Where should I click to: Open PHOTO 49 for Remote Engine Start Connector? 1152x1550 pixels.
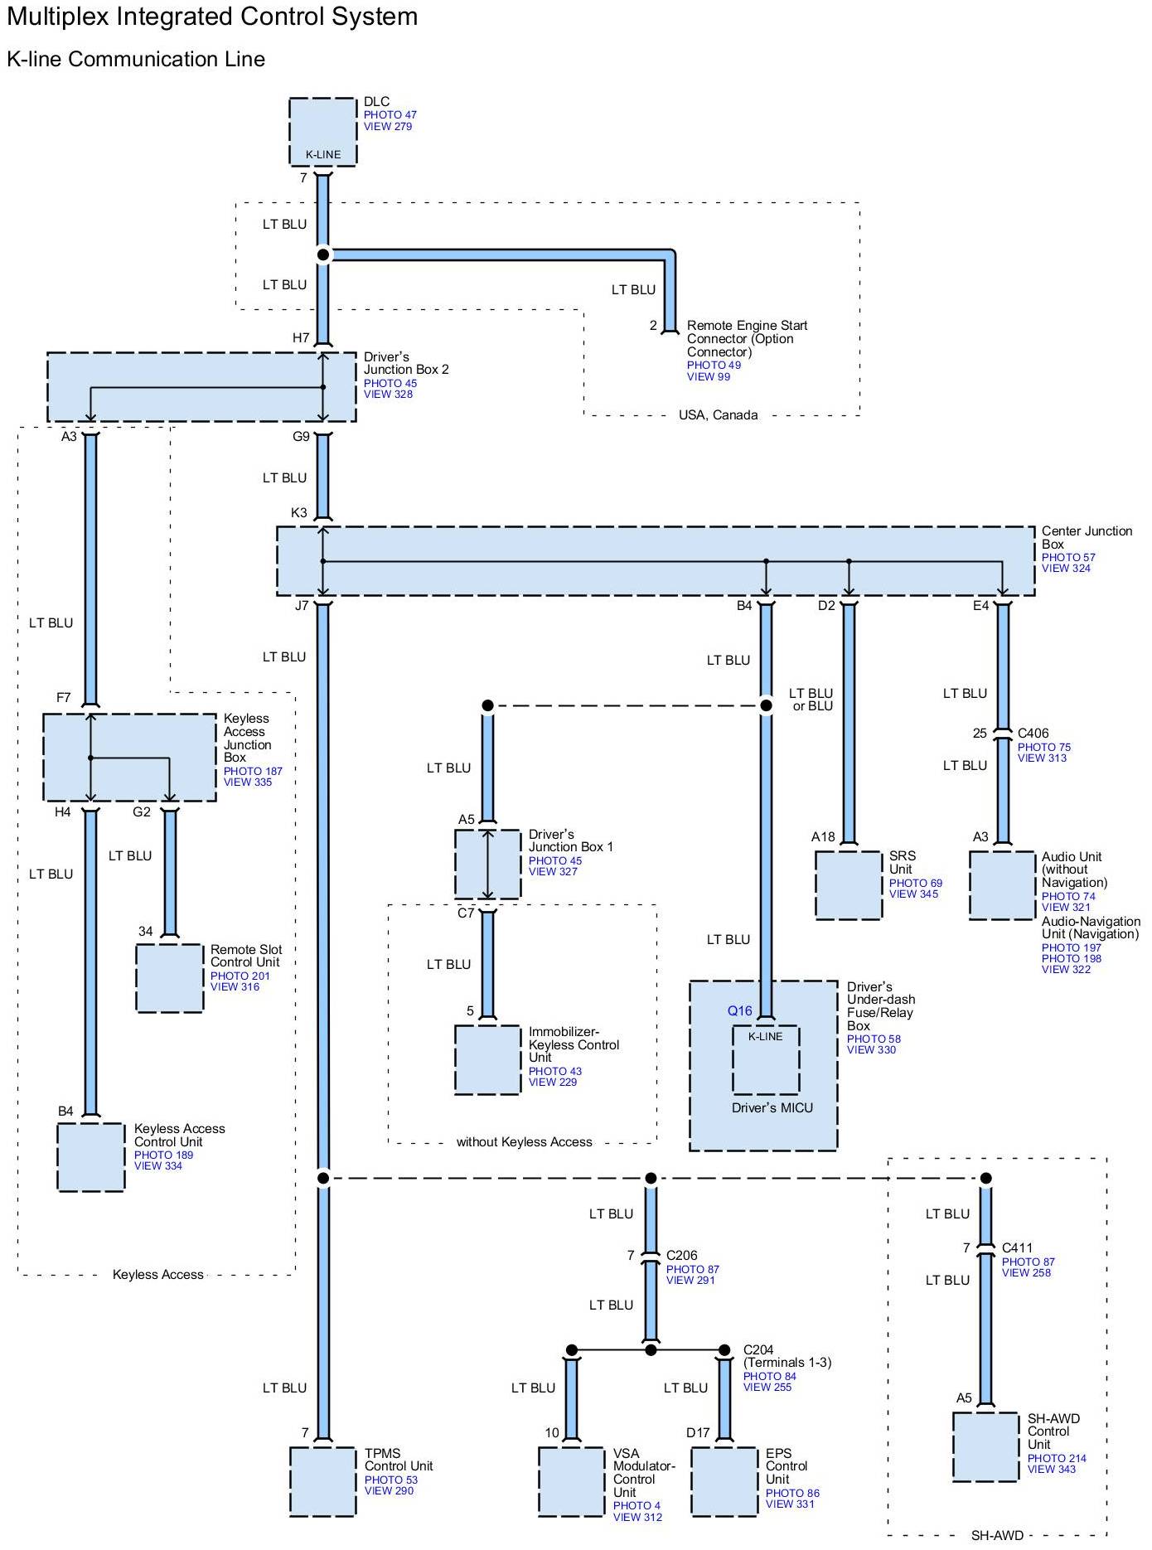(714, 366)
